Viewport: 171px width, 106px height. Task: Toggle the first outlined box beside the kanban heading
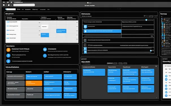point(115,63)
